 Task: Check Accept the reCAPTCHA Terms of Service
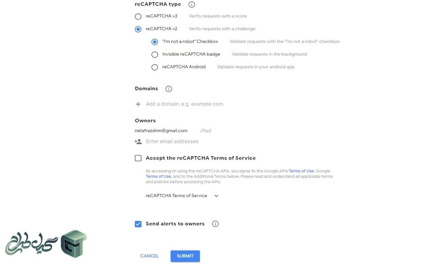138,158
